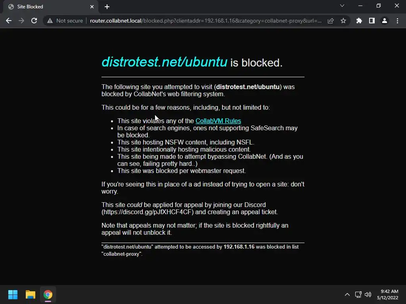Image resolution: width=406 pixels, height=304 pixels.
Task: Open a new browser tab
Action: pos(107,7)
